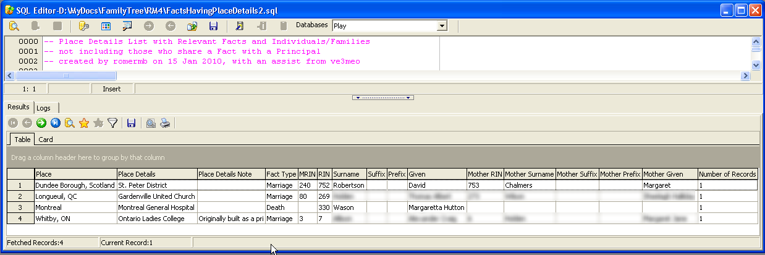This screenshot has width=765, height=255.
Task: Select the Card view tab
Action: click(x=46, y=140)
